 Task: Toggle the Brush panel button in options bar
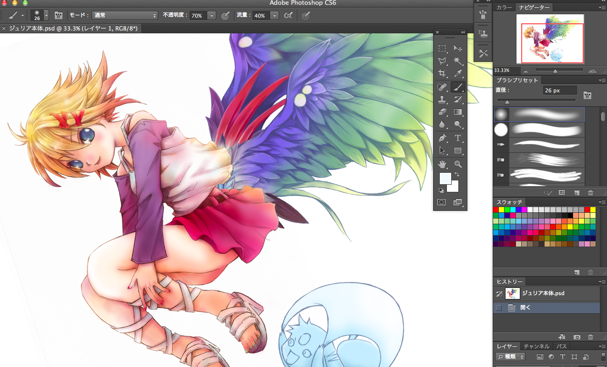point(59,16)
